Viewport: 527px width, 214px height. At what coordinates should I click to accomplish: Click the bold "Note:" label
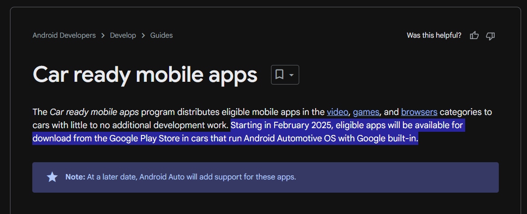point(75,177)
